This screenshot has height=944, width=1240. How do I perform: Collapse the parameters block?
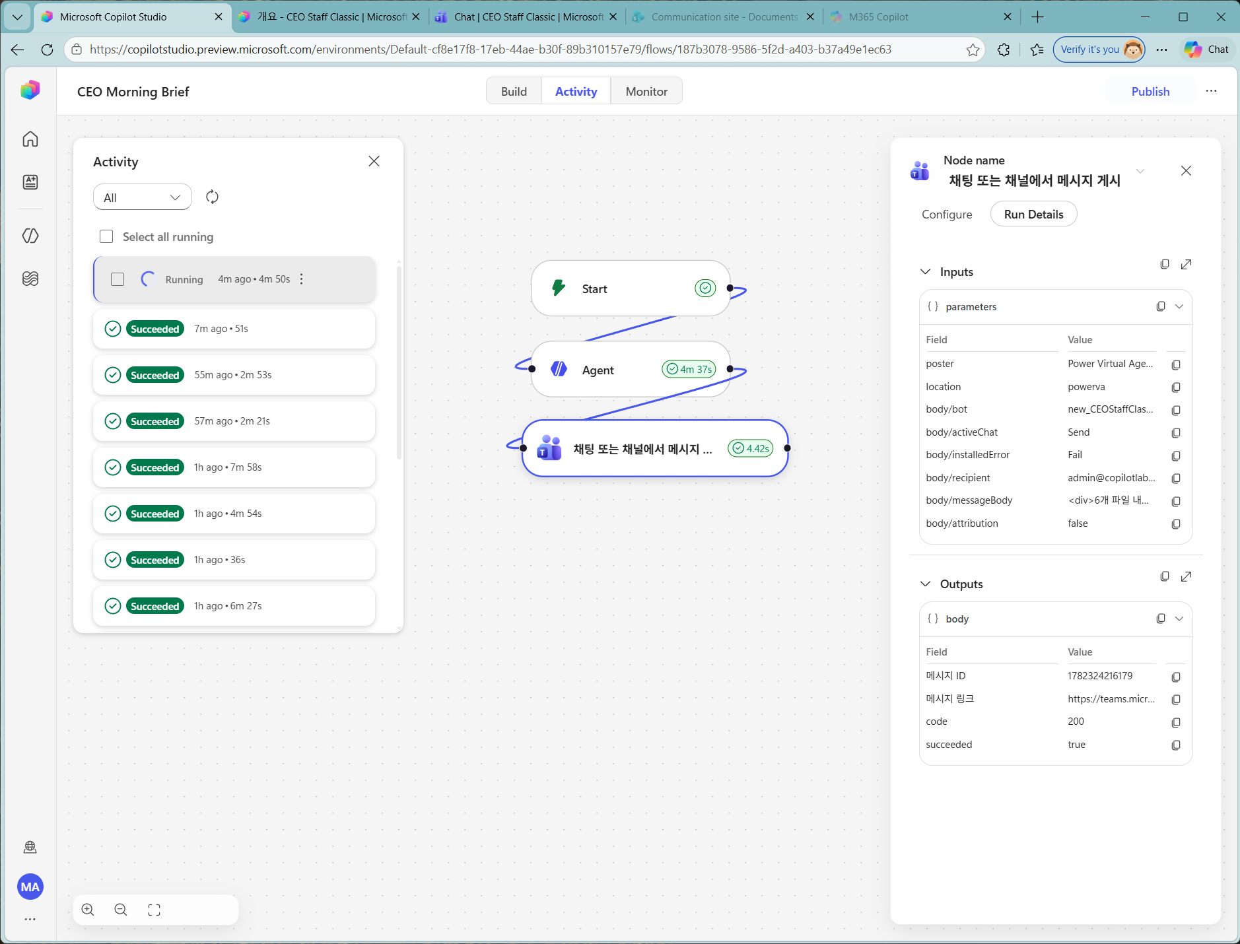pyautogui.click(x=1179, y=306)
